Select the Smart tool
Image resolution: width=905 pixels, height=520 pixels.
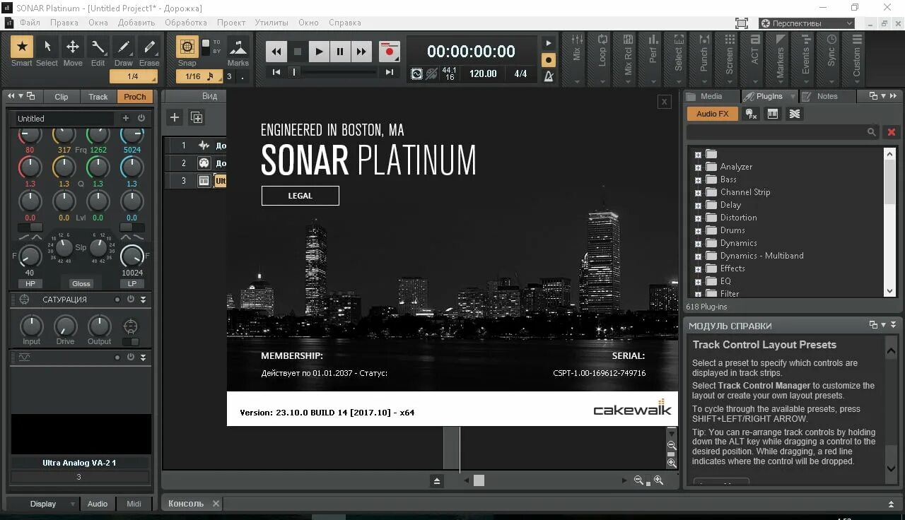21,47
